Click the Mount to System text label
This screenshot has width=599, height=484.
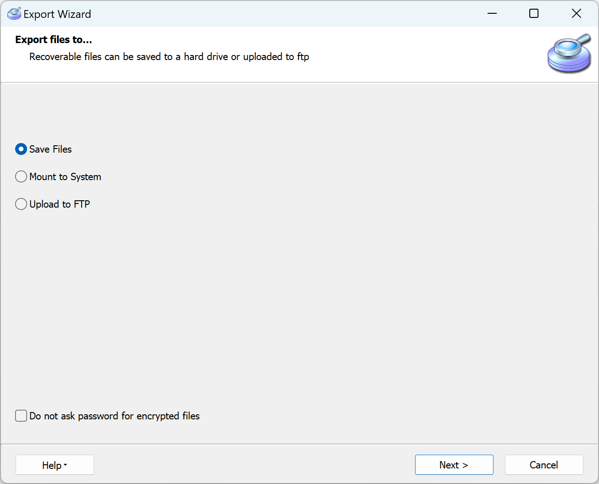[x=65, y=176]
